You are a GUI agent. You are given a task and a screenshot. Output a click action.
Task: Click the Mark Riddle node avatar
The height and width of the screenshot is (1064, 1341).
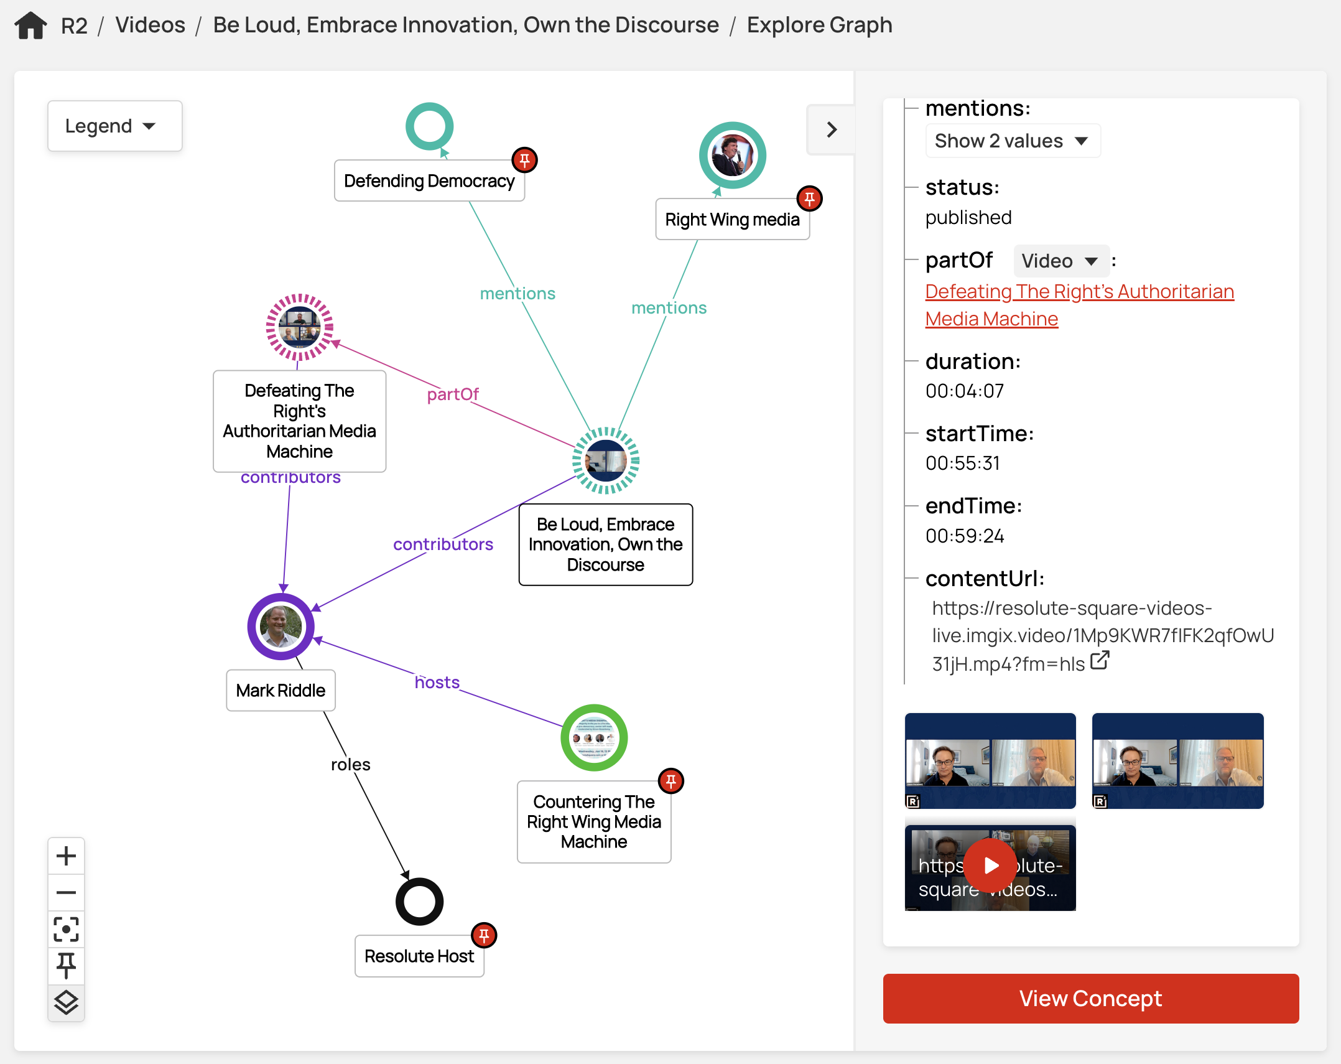[281, 627]
